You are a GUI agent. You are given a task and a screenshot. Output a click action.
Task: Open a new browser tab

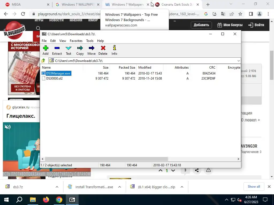(208, 5)
